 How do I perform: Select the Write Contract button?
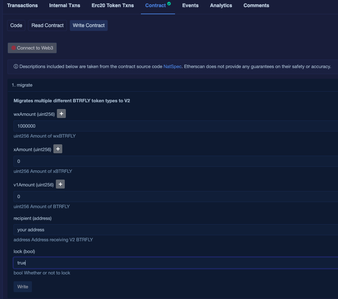click(89, 25)
